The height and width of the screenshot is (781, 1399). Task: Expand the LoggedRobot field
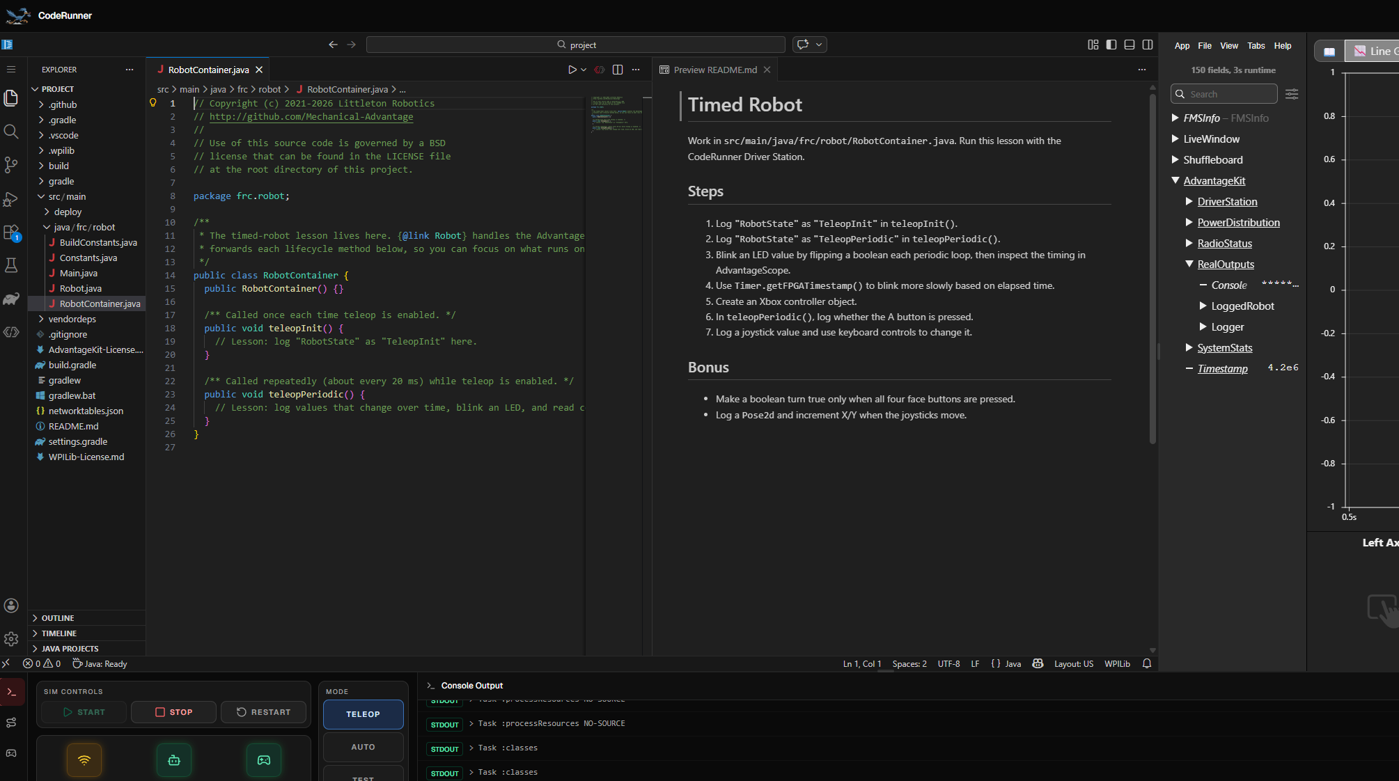[x=1203, y=306]
